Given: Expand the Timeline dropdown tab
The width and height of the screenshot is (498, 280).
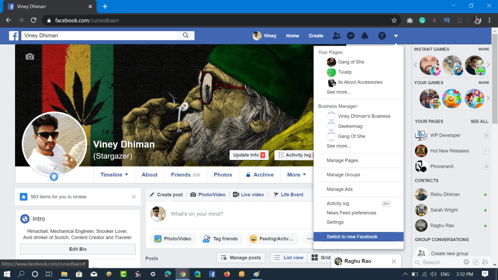Looking at the screenshot, I should point(114,175).
